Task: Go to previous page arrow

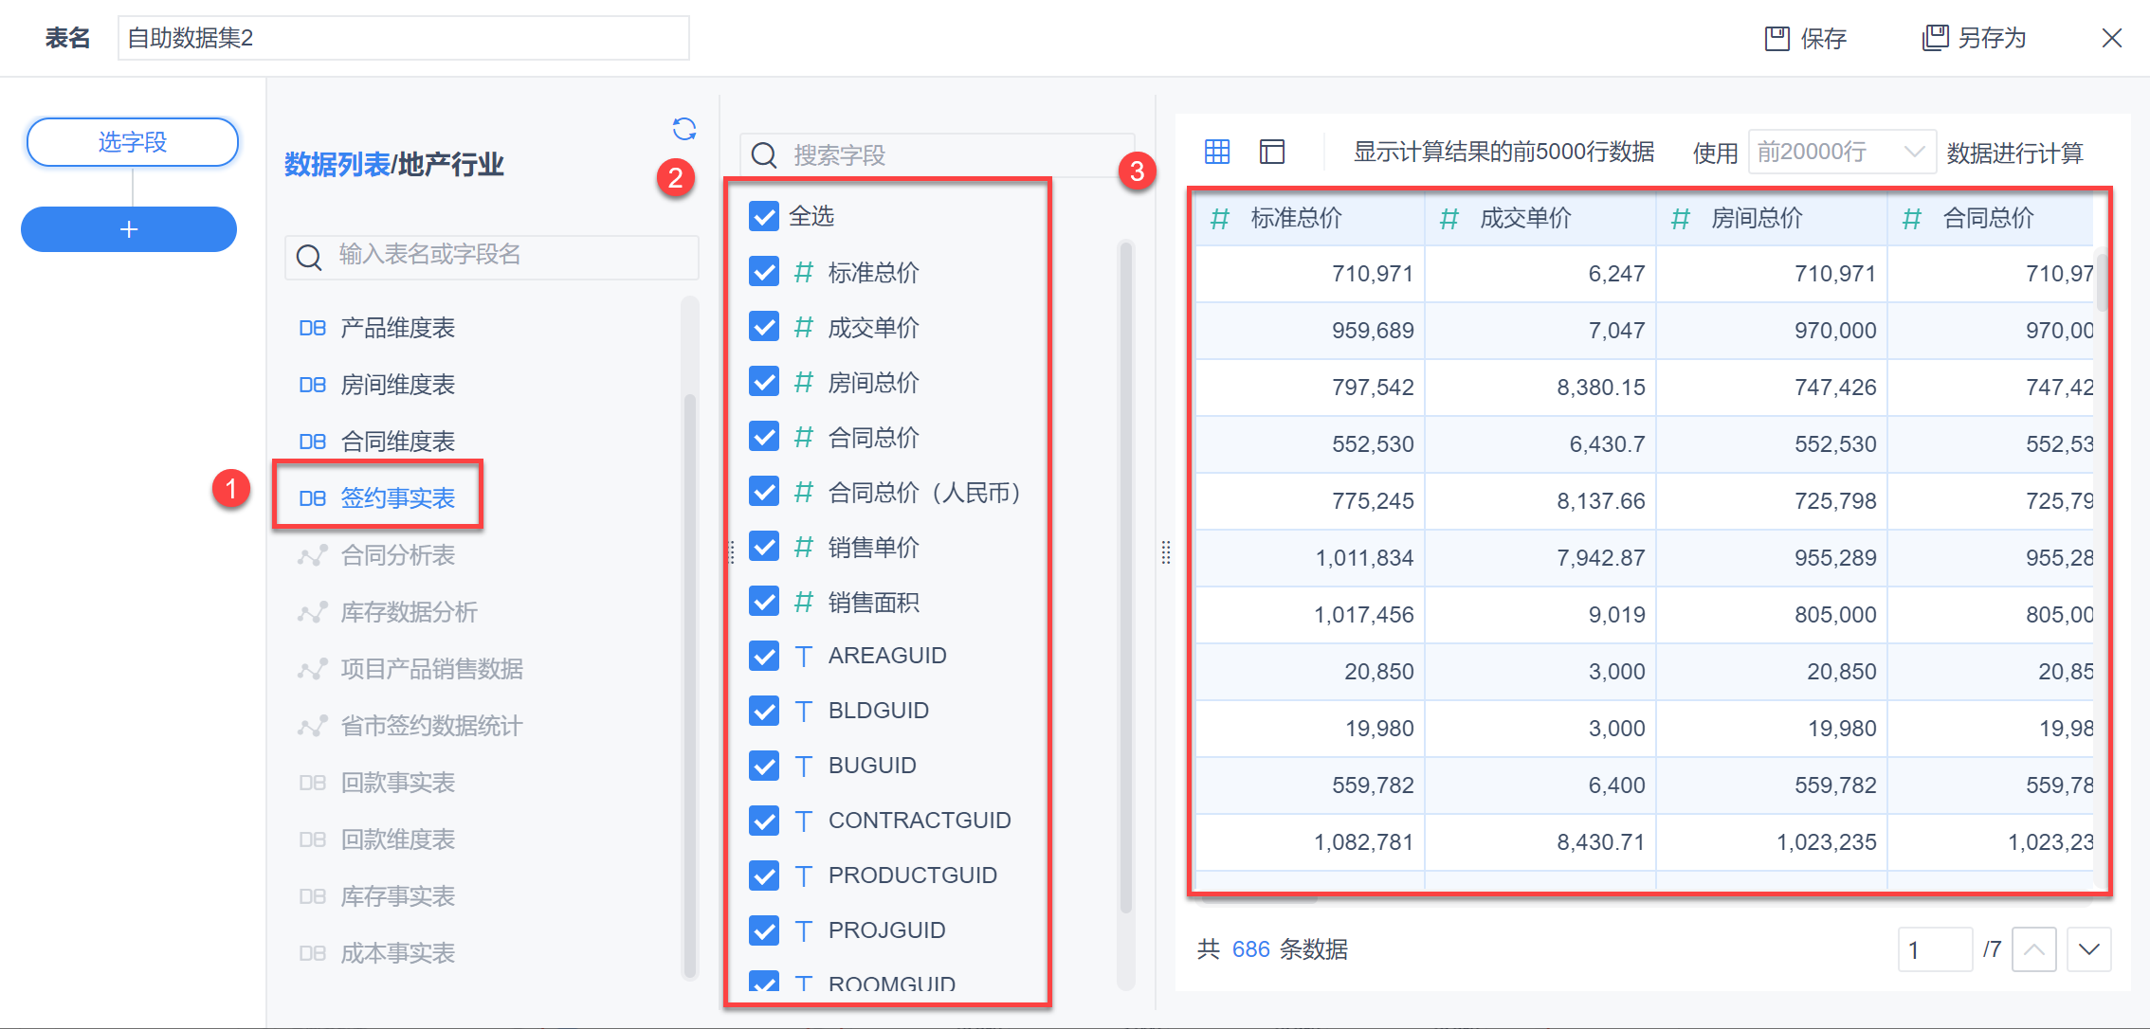Action: pos(2033,949)
